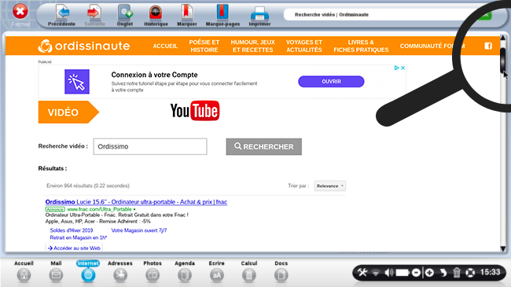Click the scrollbar down arrow
Screen dimensions: 511x287
pyautogui.click(x=503, y=248)
